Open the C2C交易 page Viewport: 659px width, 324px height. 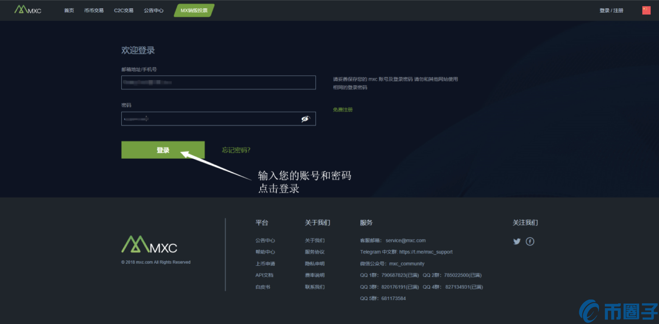pos(124,11)
